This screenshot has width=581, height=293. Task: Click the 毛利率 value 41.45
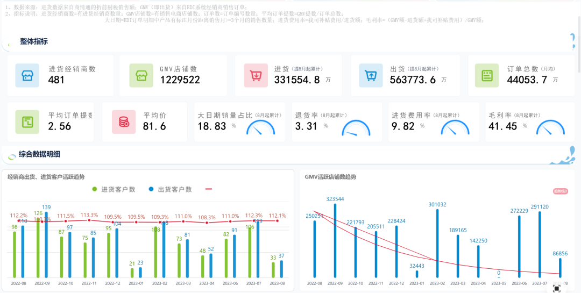click(503, 126)
